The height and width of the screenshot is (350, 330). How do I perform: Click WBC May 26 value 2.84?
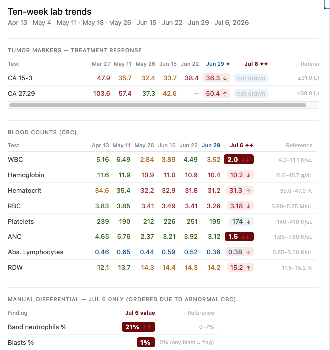click(x=147, y=160)
